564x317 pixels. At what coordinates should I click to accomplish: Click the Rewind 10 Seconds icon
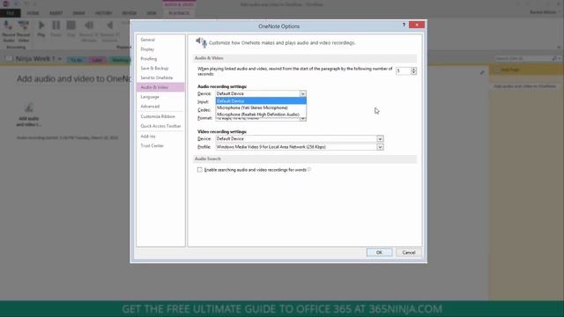click(109, 31)
